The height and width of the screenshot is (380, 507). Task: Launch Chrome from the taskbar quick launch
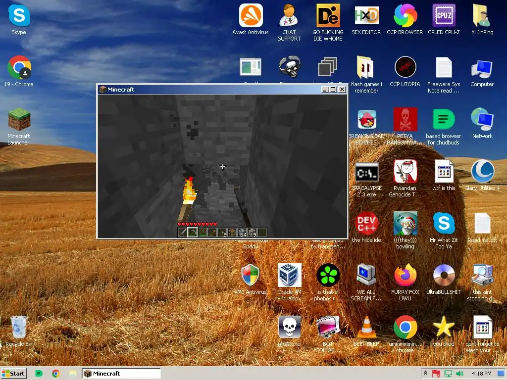coord(55,374)
